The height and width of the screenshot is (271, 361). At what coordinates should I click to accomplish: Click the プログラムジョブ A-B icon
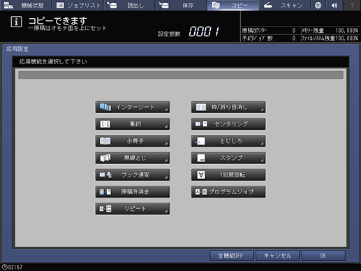coord(201,192)
